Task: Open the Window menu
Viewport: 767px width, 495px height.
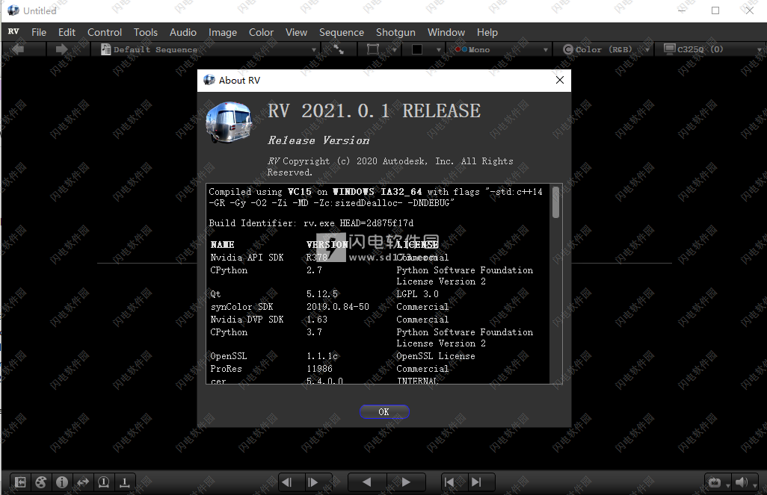Action: click(x=446, y=32)
